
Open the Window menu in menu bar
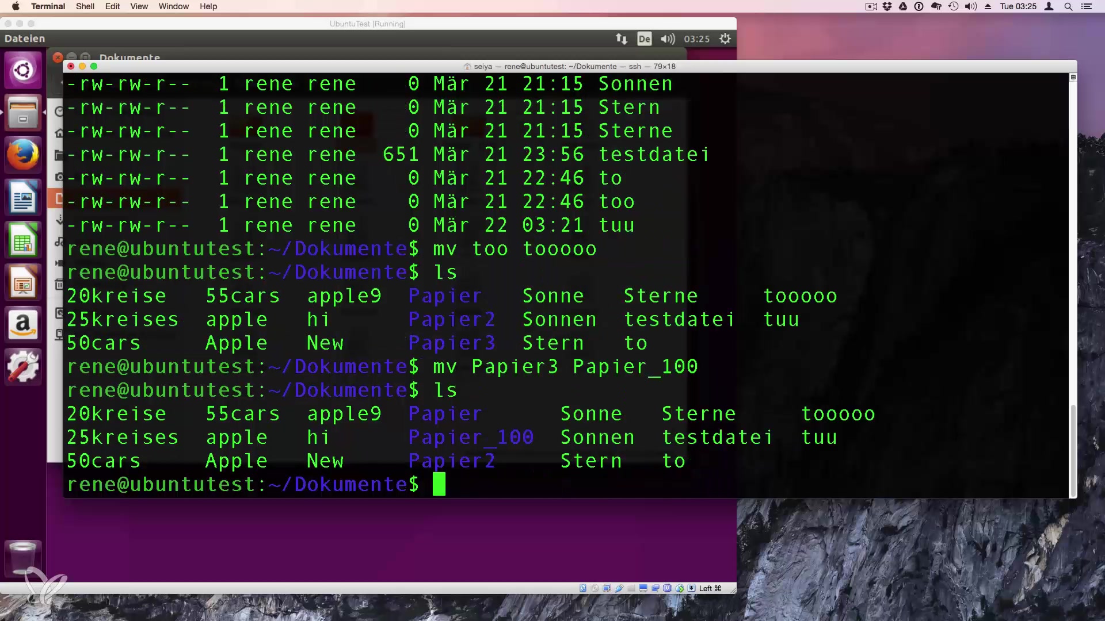(x=173, y=6)
